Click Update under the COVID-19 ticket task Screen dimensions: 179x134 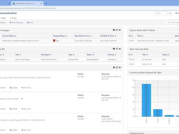[14, 88]
